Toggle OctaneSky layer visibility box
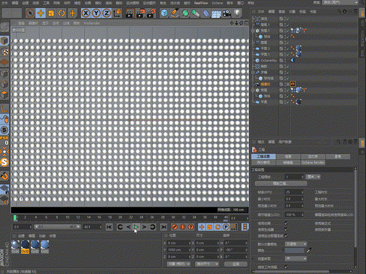The height and width of the screenshot is (274, 366). 281,61
